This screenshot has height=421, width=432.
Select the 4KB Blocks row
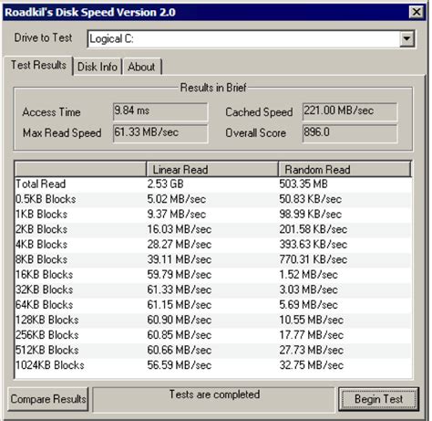click(x=213, y=245)
